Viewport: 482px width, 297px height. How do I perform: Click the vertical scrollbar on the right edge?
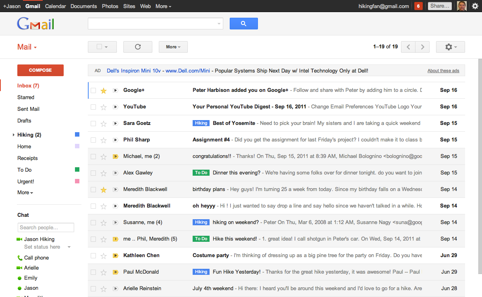[480, 166]
